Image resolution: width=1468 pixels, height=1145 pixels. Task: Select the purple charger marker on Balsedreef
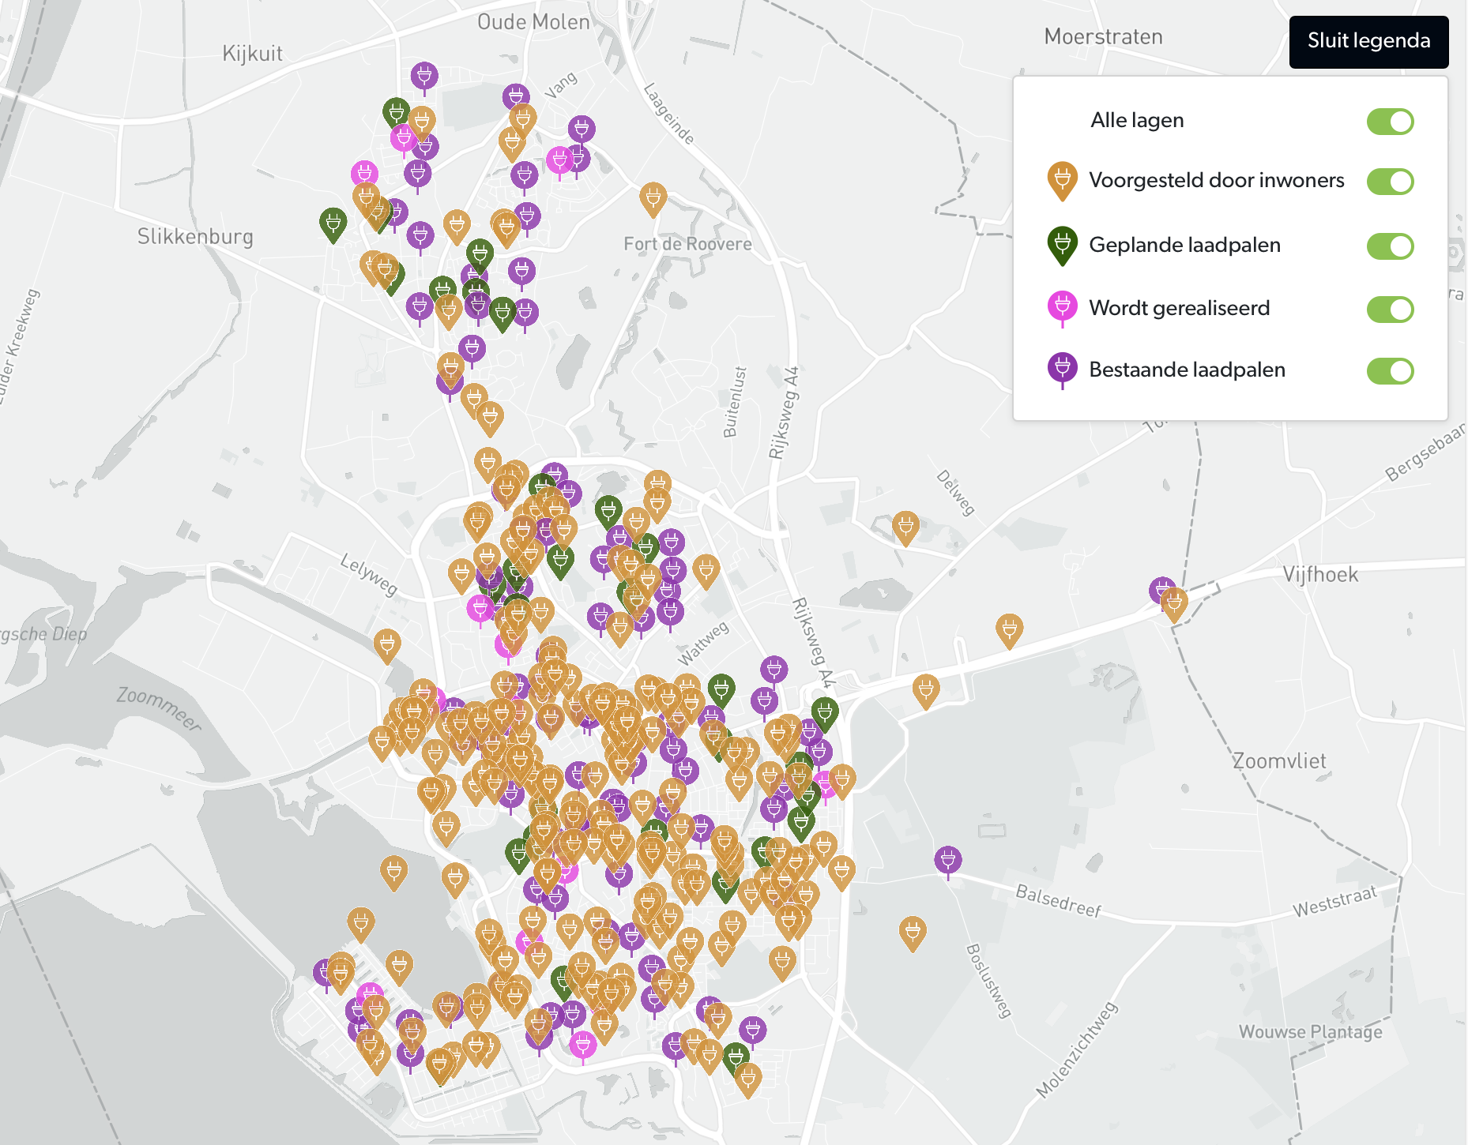pos(947,859)
